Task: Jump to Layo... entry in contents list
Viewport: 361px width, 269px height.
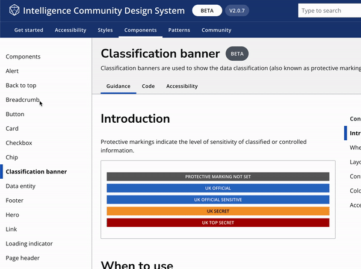Action: [355, 162]
